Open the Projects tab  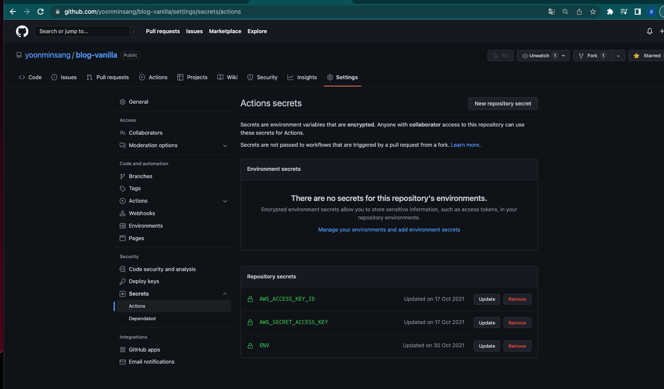pos(192,77)
